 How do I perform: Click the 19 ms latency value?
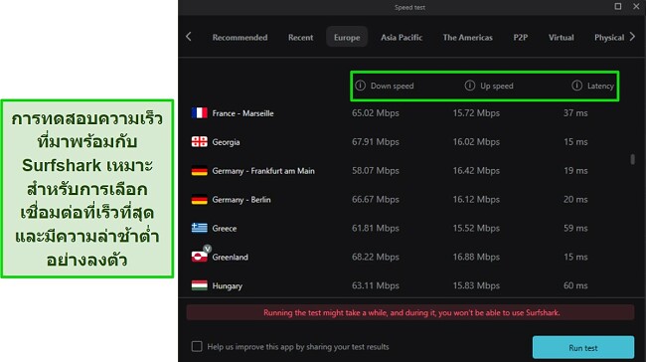coord(575,171)
